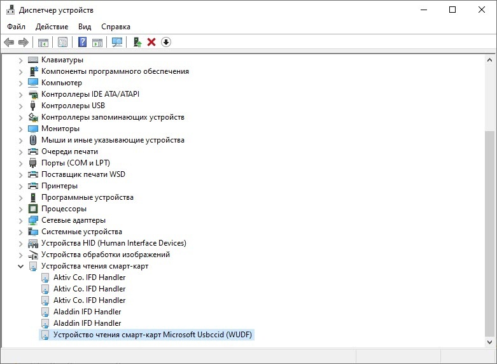Select the last Aladdin IFD Handler device
The height and width of the screenshot is (364, 497).
(x=87, y=323)
